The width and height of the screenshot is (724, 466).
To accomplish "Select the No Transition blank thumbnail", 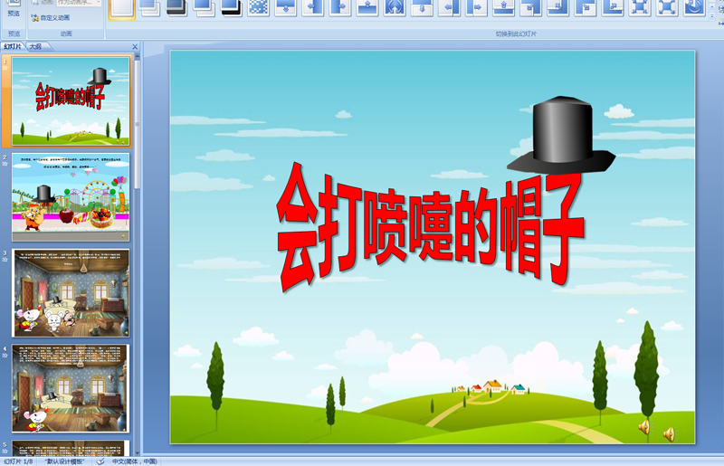I will click(122, 8).
